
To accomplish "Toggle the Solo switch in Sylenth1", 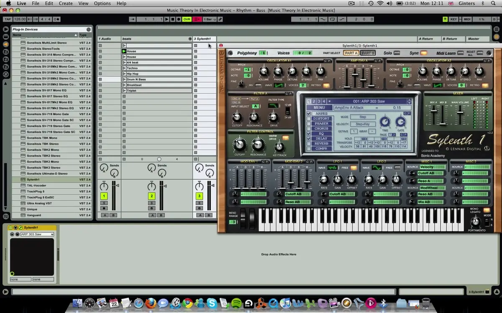I will coord(397,53).
